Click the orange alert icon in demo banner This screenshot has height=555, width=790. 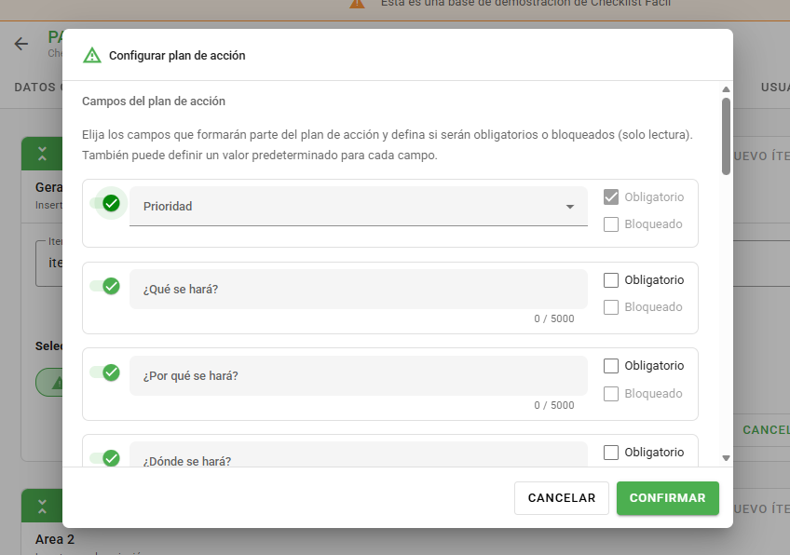[x=357, y=3]
